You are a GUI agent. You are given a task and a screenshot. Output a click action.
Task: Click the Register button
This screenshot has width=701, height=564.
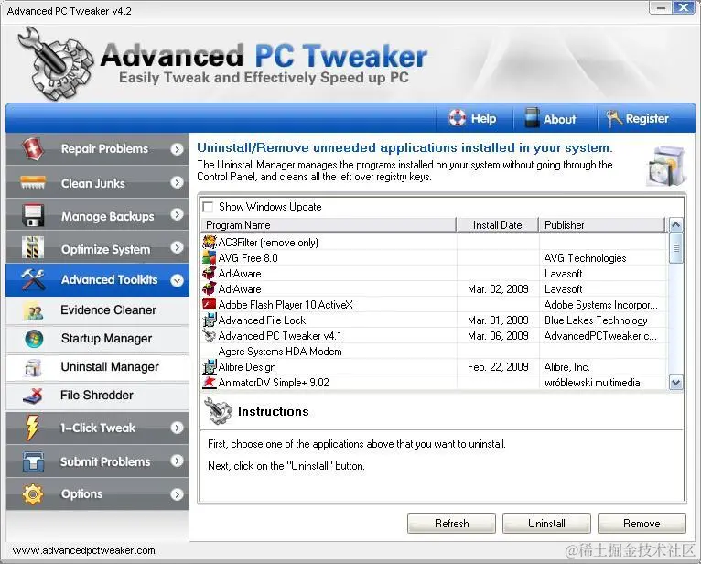coord(638,118)
